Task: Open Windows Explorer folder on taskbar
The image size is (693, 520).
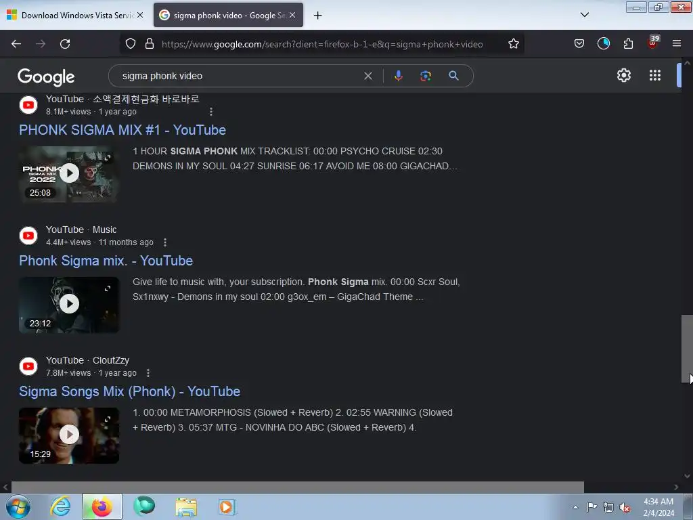Action: pos(186,506)
